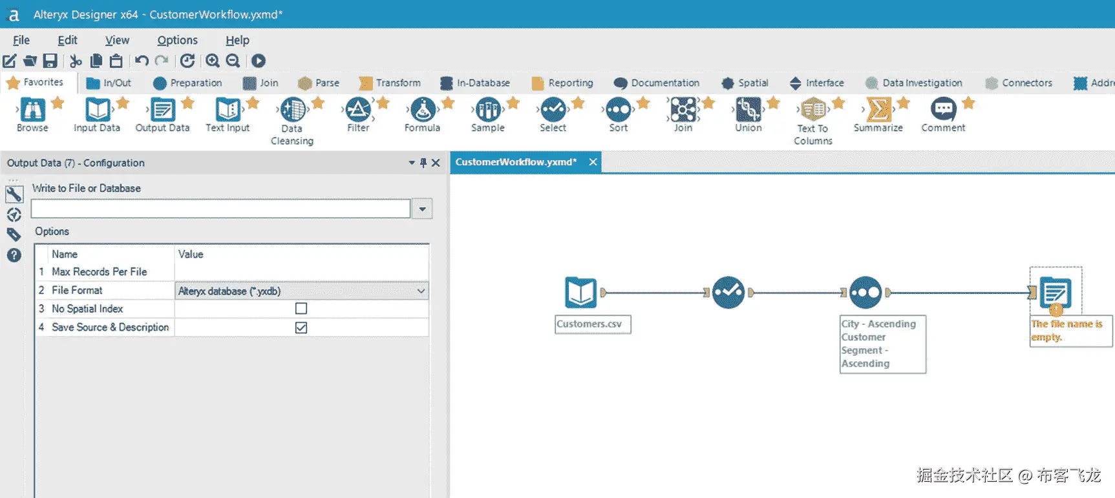
Task: Open the Parse tool category
Action: pos(319,83)
